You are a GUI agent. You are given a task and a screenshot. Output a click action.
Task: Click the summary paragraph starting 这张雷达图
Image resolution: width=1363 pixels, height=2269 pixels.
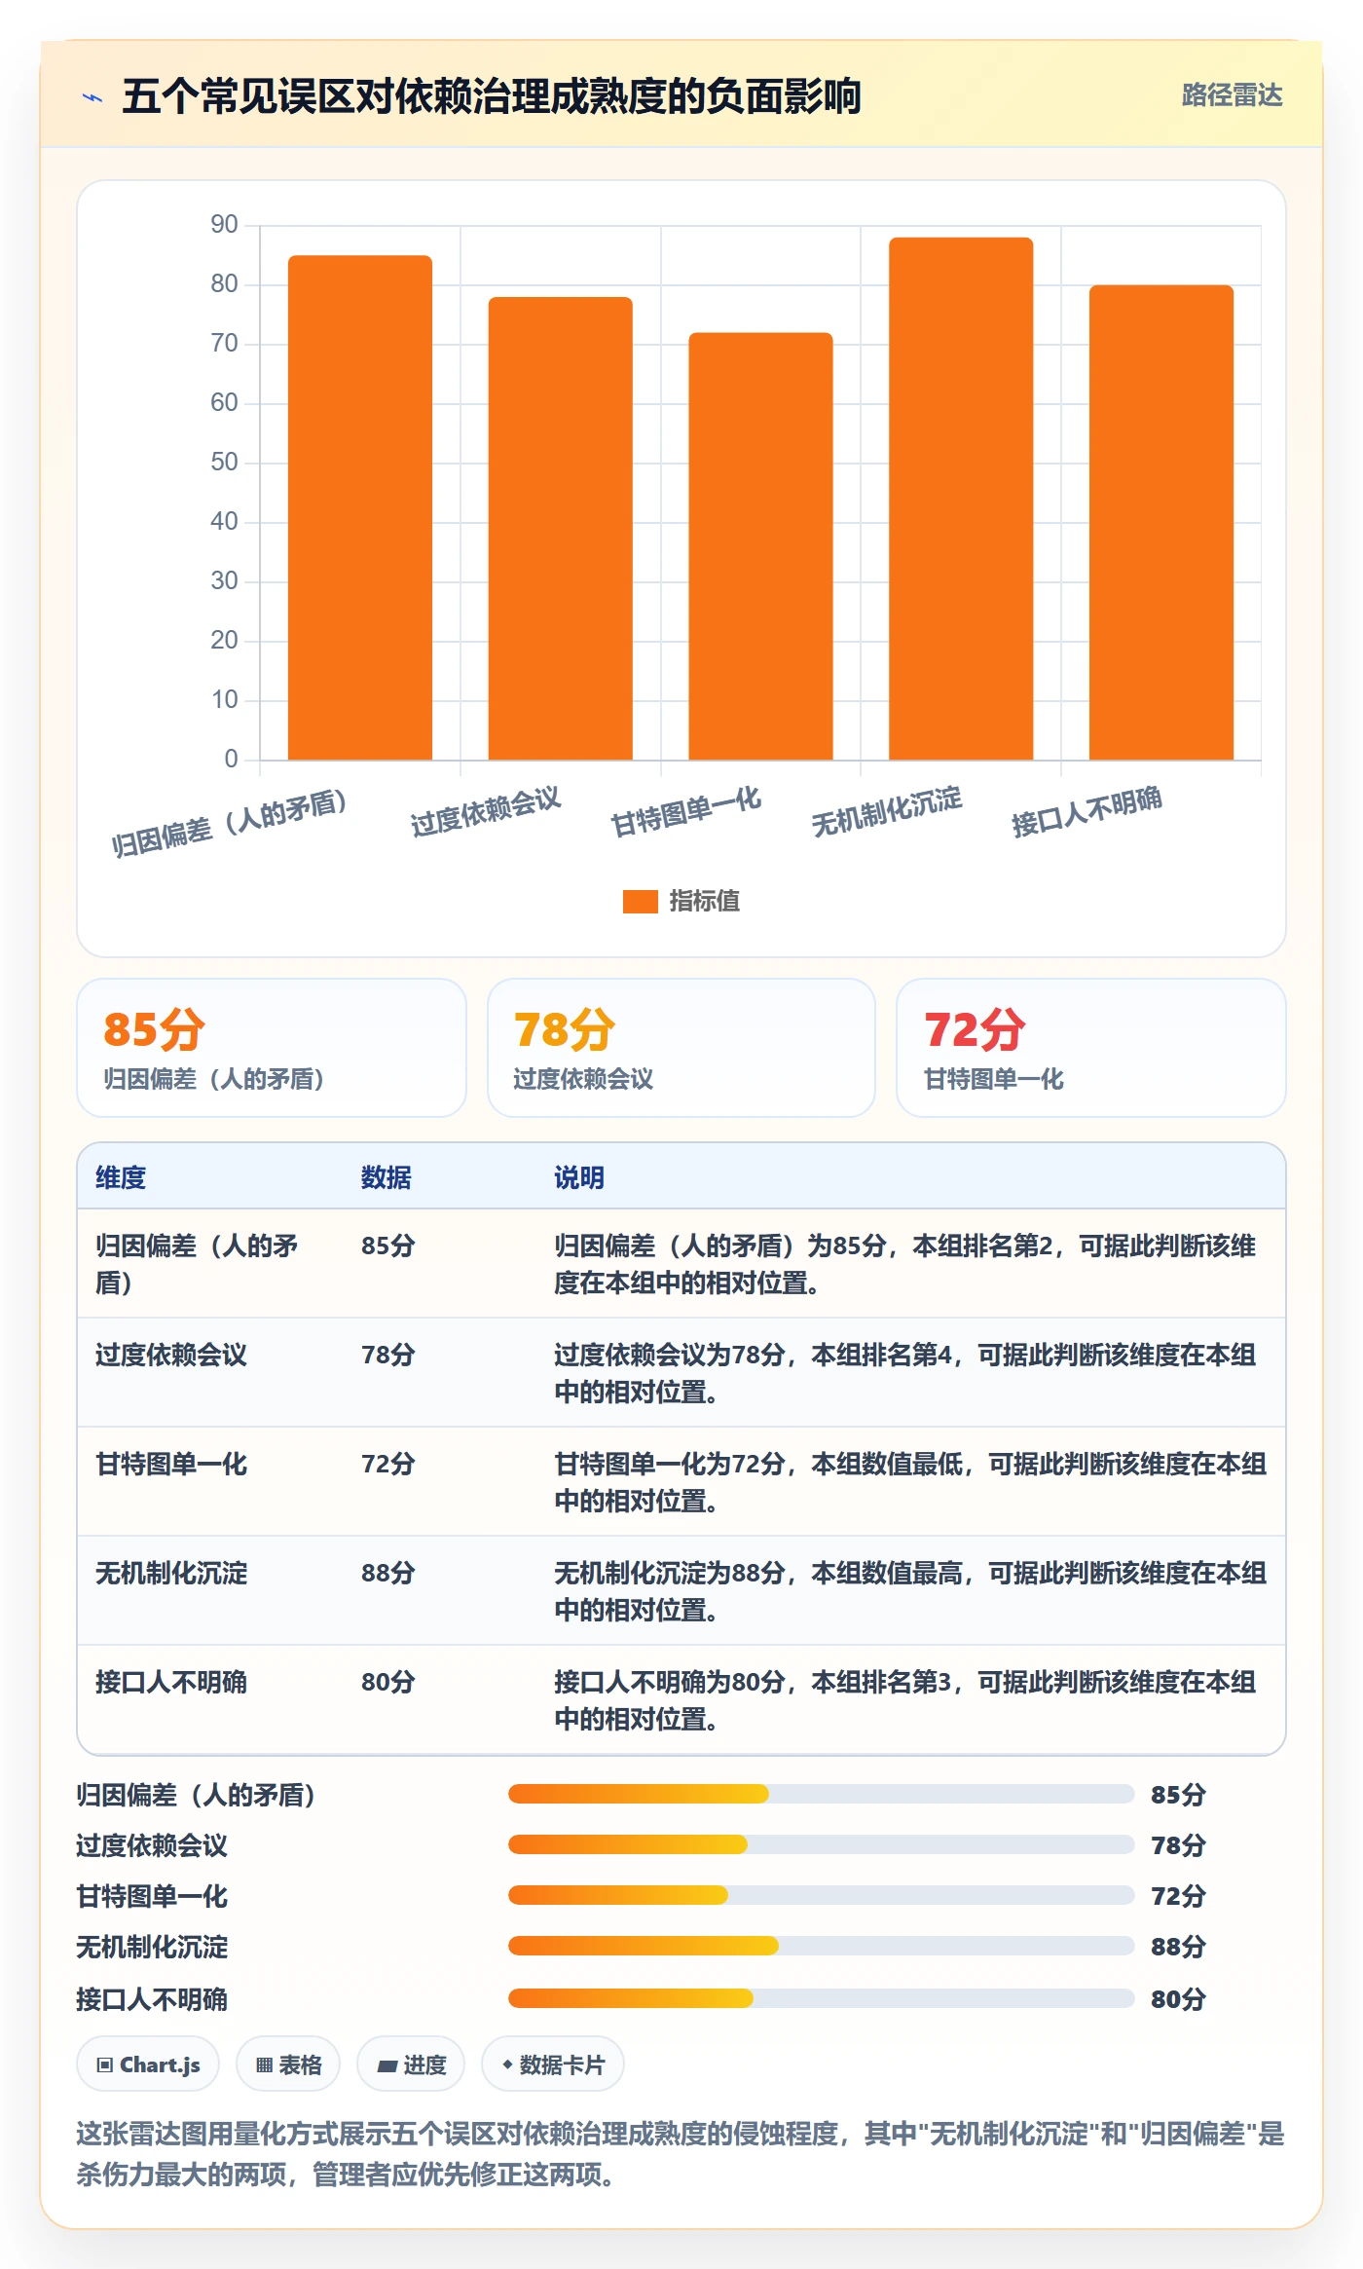pyautogui.click(x=681, y=2154)
